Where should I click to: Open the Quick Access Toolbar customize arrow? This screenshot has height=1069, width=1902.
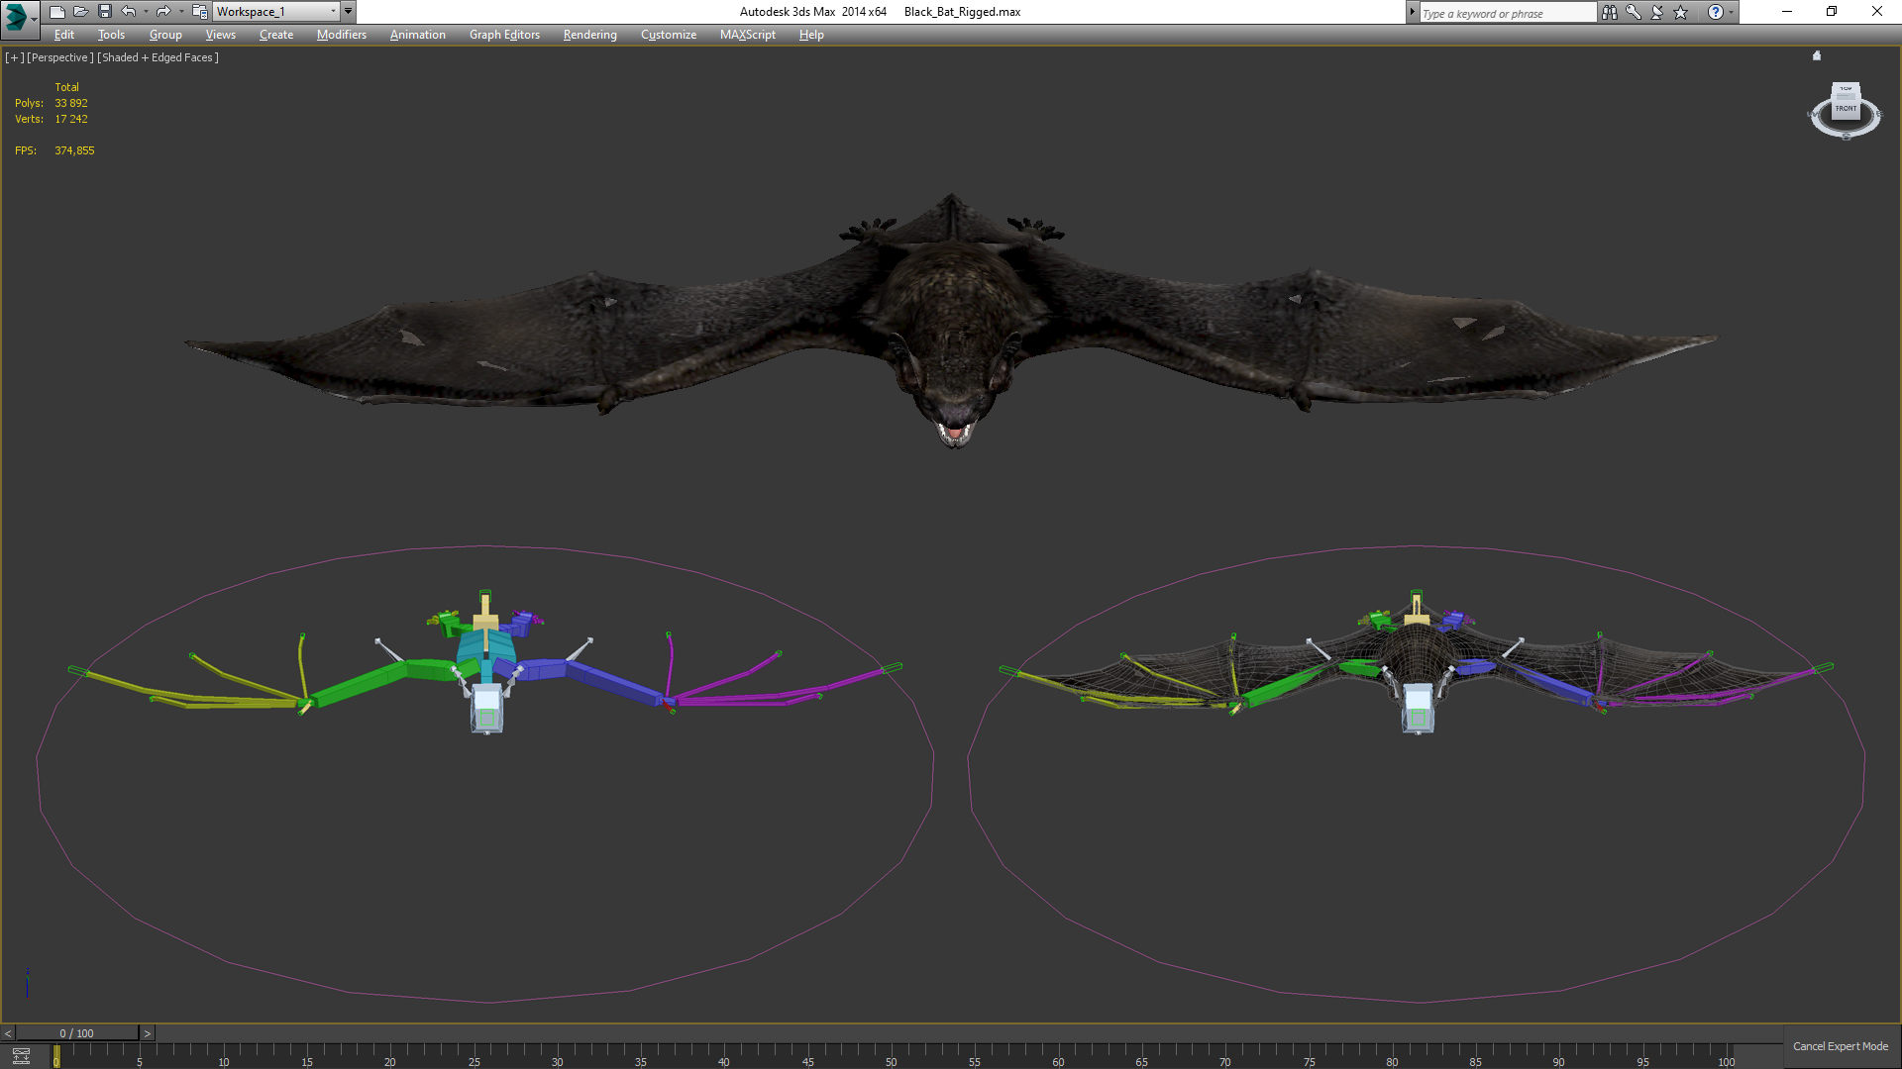[x=348, y=12]
